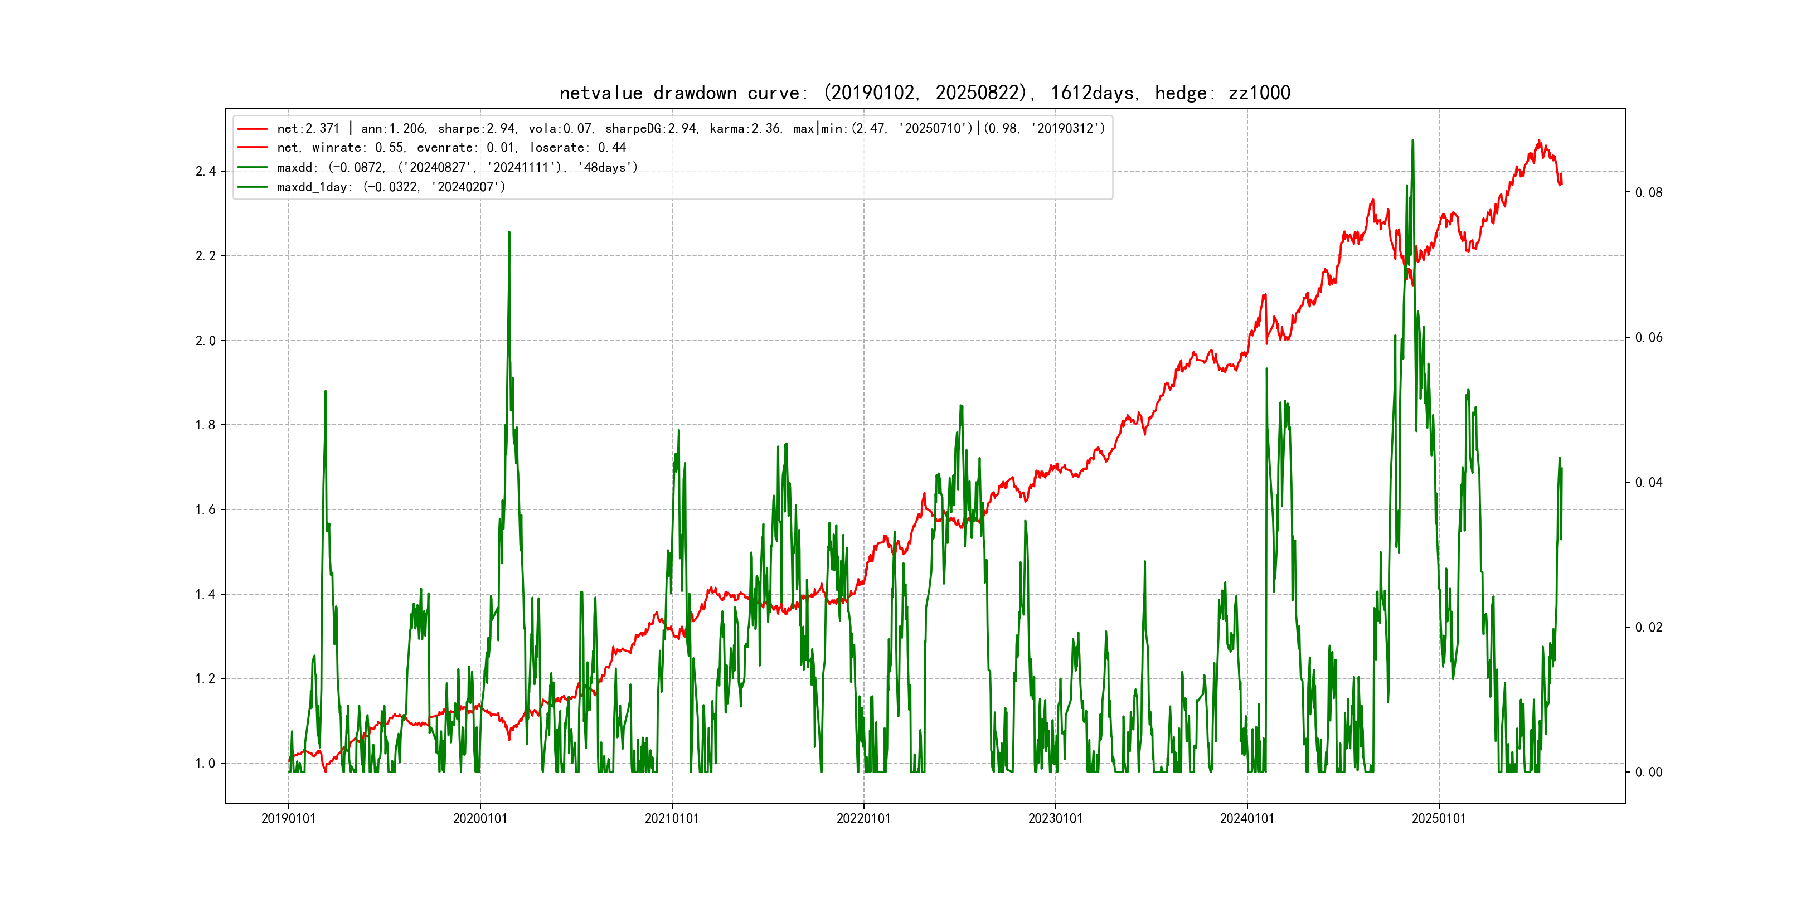Click the 0.00 right axis tick label
Image resolution: width=1806 pixels, height=903 pixels.
coord(1648,773)
